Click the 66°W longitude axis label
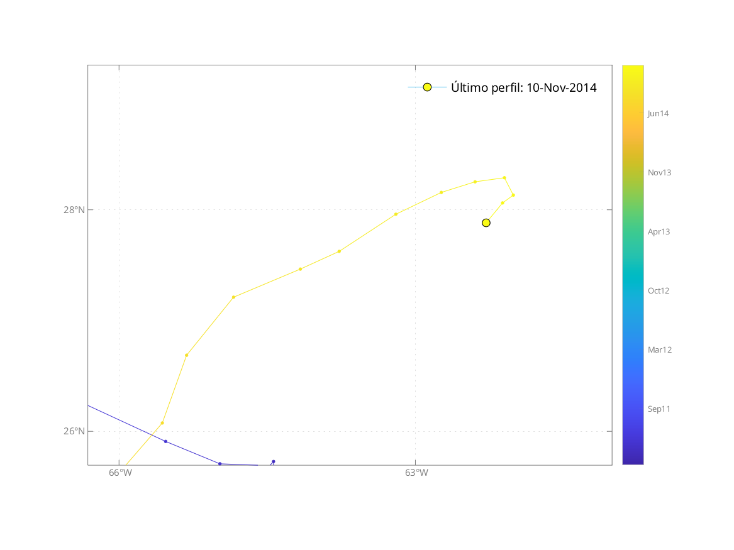734x550 pixels. [x=120, y=473]
